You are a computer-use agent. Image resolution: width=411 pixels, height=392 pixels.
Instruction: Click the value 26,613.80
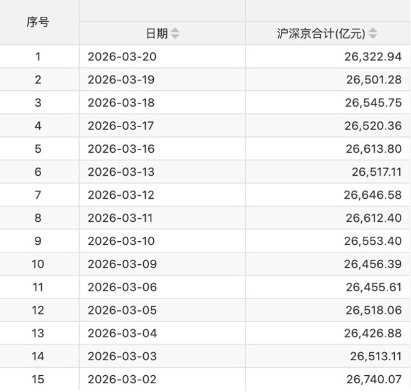[372, 149]
